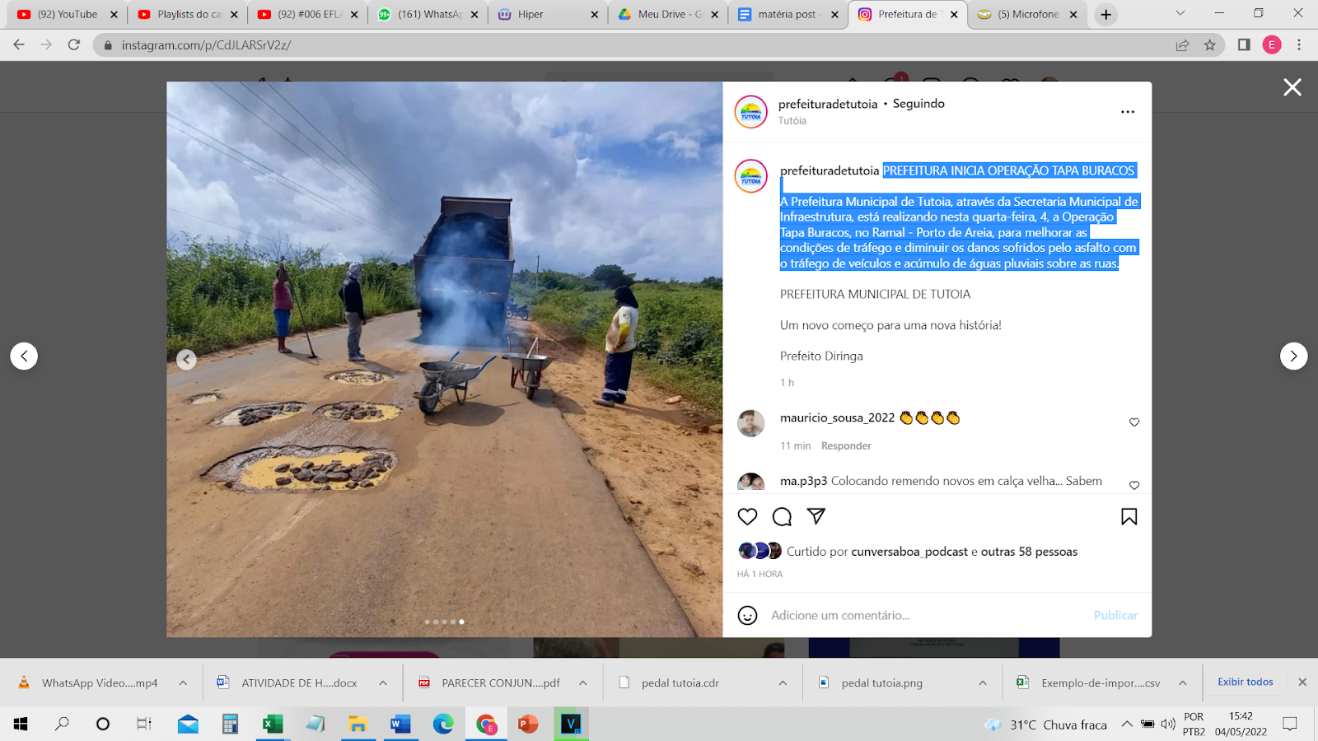Open PowerPoint from the taskbar
Viewport: 1318px width, 741px height.
pyautogui.click(x=528, y=725)
